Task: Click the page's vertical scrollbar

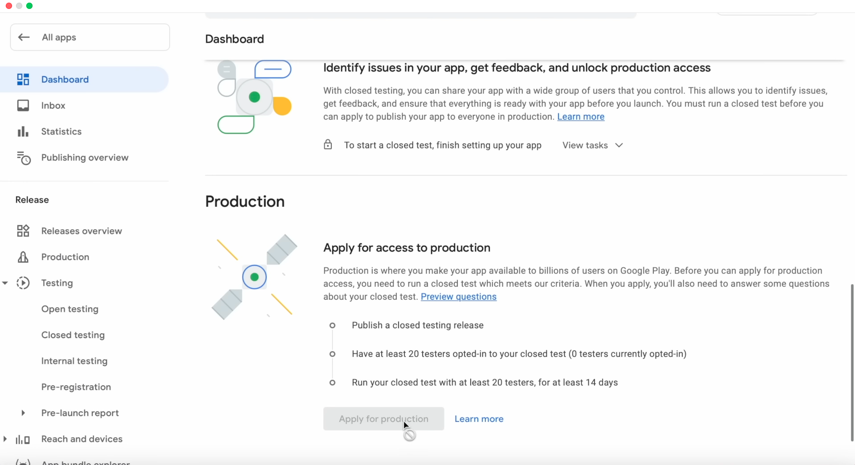Action: pyautogui.click(x=852, y=361)
